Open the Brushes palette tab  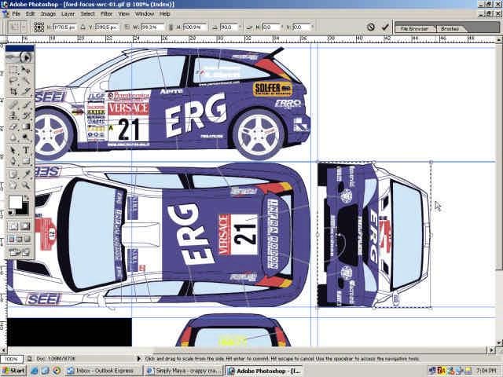(450, 28)
